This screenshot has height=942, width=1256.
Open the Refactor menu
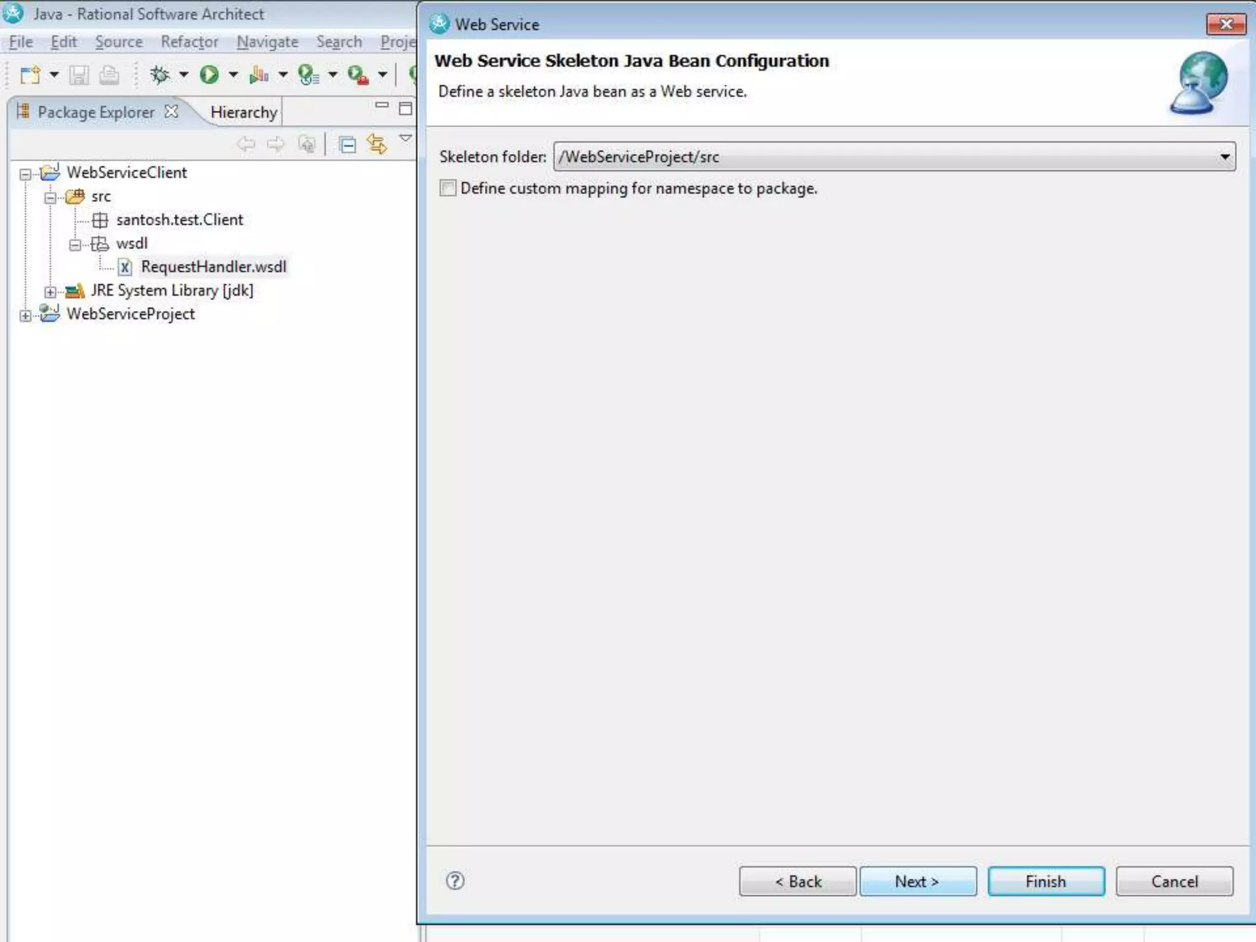pyautogui.click(x=189, y=42)
